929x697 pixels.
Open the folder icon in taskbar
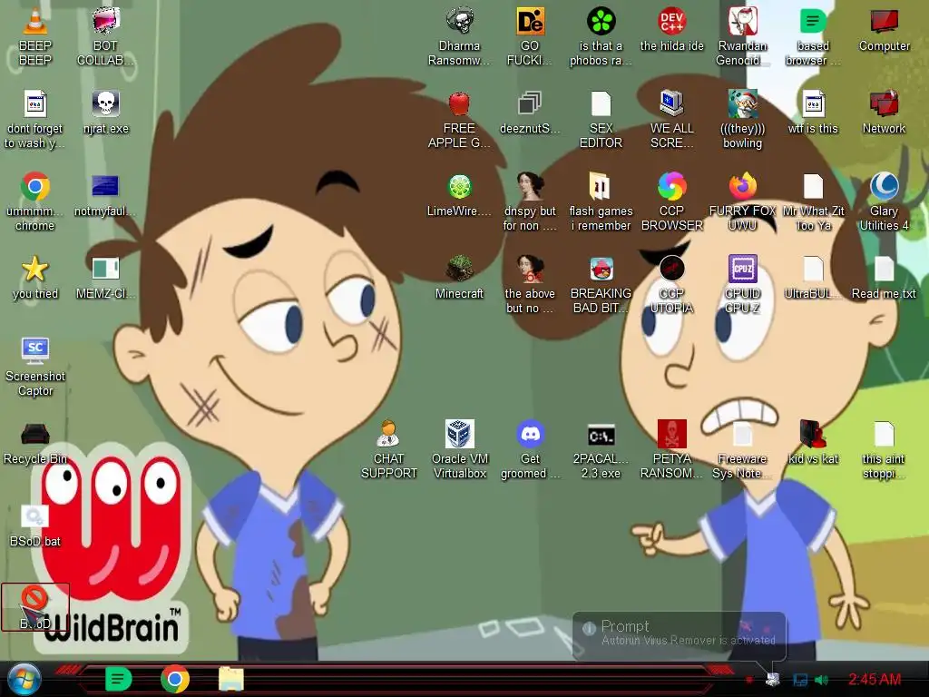point(231,679)
